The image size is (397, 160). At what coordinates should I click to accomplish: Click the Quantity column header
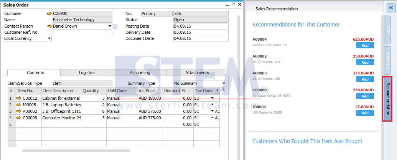94,91
